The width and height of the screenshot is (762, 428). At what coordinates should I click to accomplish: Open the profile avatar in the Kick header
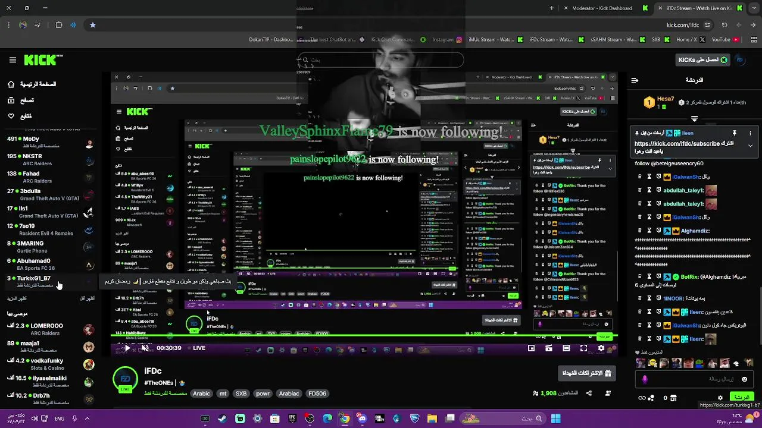click(x=740, y=60)
